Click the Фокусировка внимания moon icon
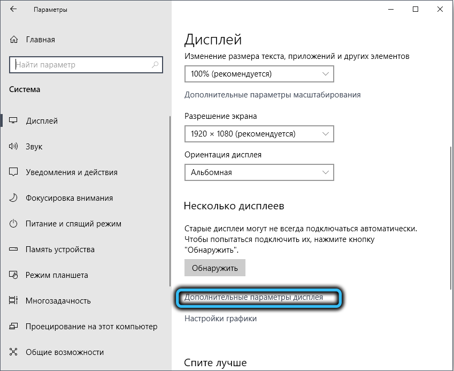454x371 pixels. [14, 198]
